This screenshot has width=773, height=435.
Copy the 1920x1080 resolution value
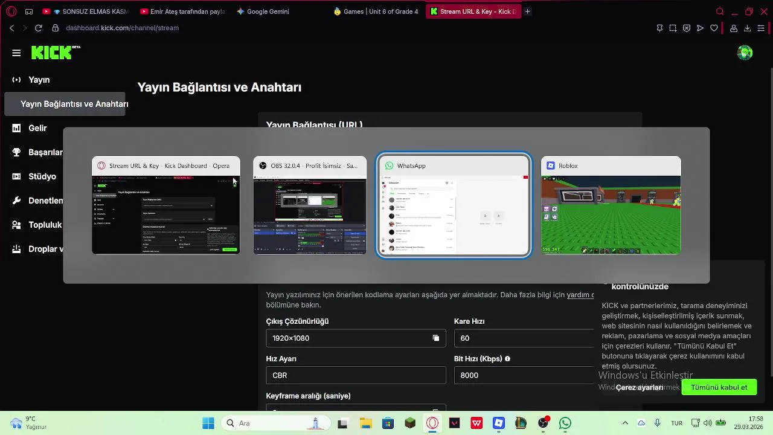click(x=436, y=338)
